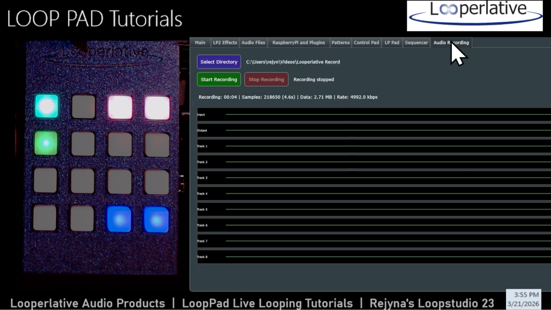Show the LP Pad tab
This screenshot has height=310, width=551.
[392, 43]
